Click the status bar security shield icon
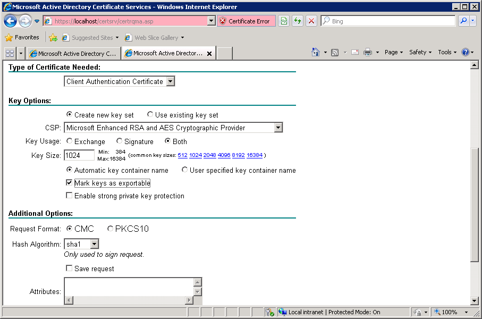 pyautogui.click(x=270, y=312)
